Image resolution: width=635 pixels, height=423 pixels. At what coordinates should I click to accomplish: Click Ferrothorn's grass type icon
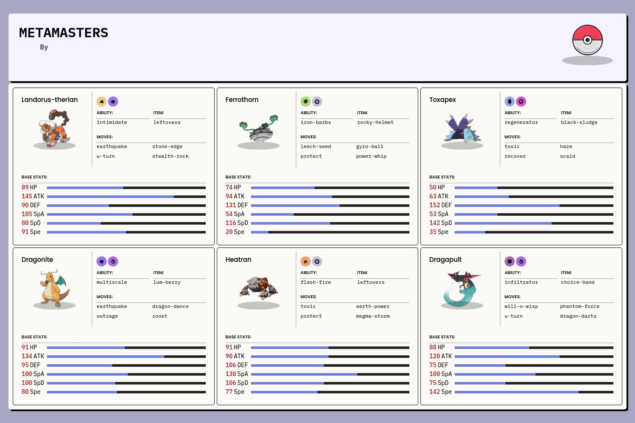pyautogui.click(x=306, y=102)
